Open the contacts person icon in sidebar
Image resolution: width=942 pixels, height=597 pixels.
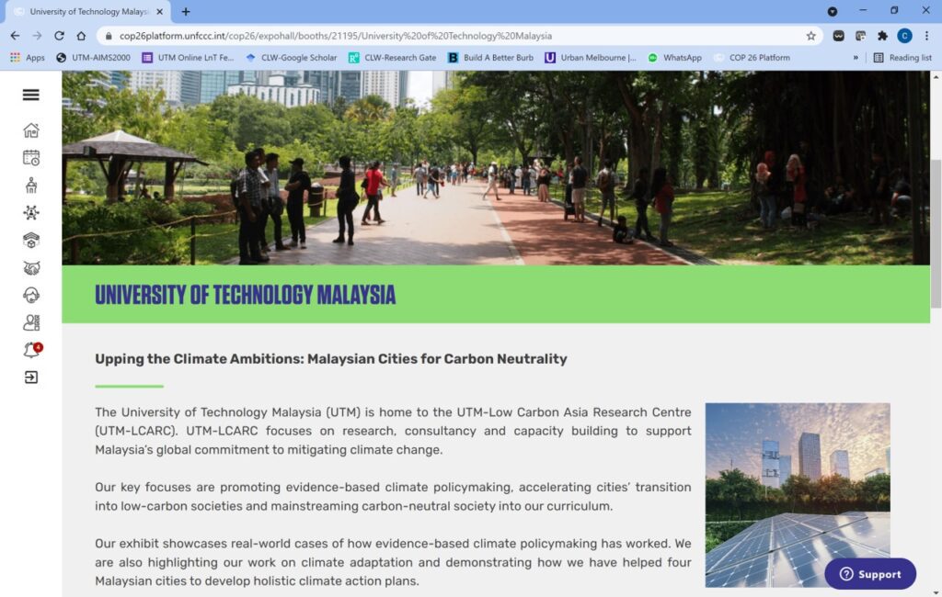30,322
